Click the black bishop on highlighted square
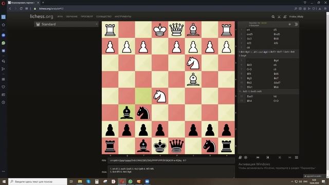329x185 pixels. click(x=126, y=113)
